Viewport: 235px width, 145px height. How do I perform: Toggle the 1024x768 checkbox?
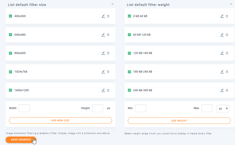[10, 72]
